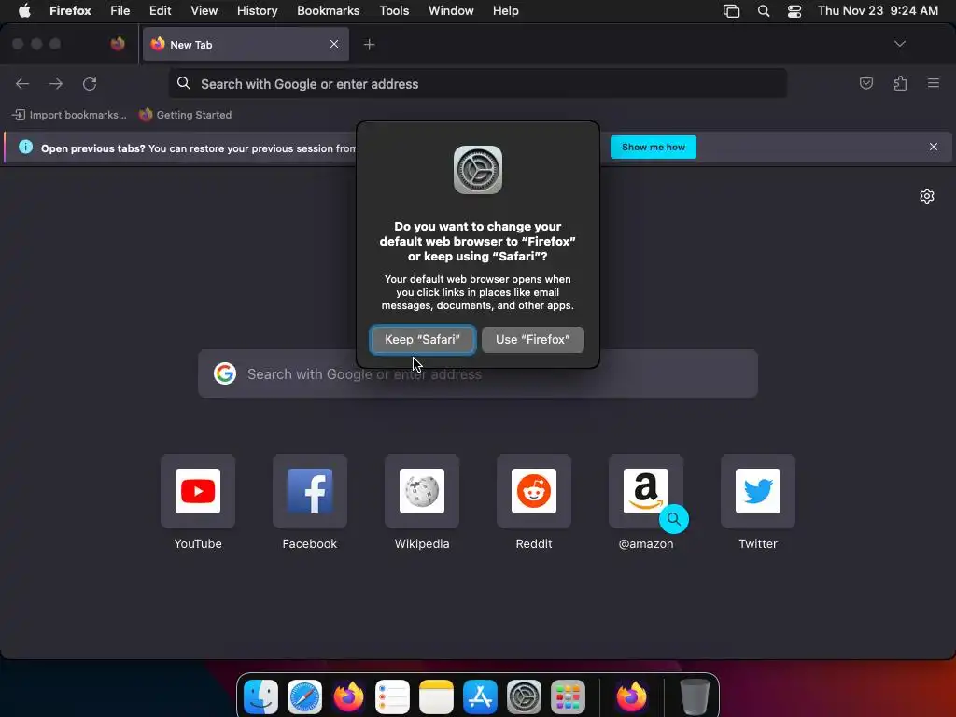The width and height of the screenshot is (956, 717).
Task: Open Safari from the Dock
Action: tap(305, 696)
